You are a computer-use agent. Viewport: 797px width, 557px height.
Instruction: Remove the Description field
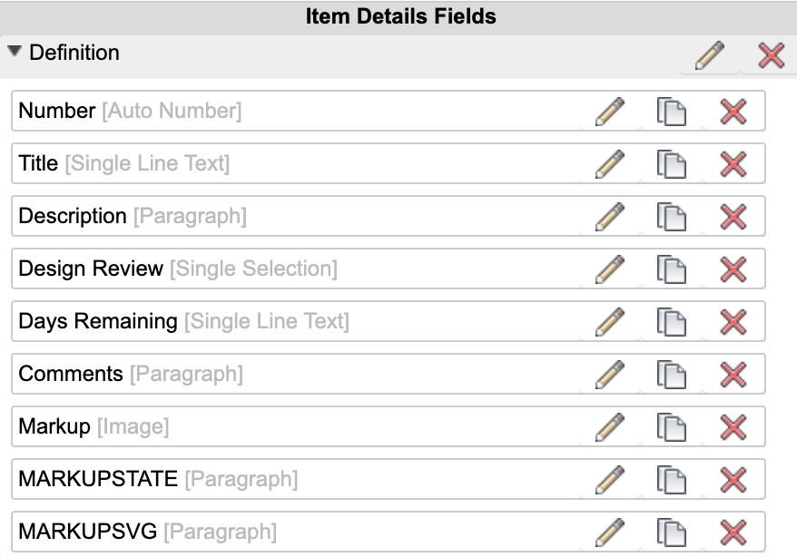pyautogui.click(x=733, y=217)
